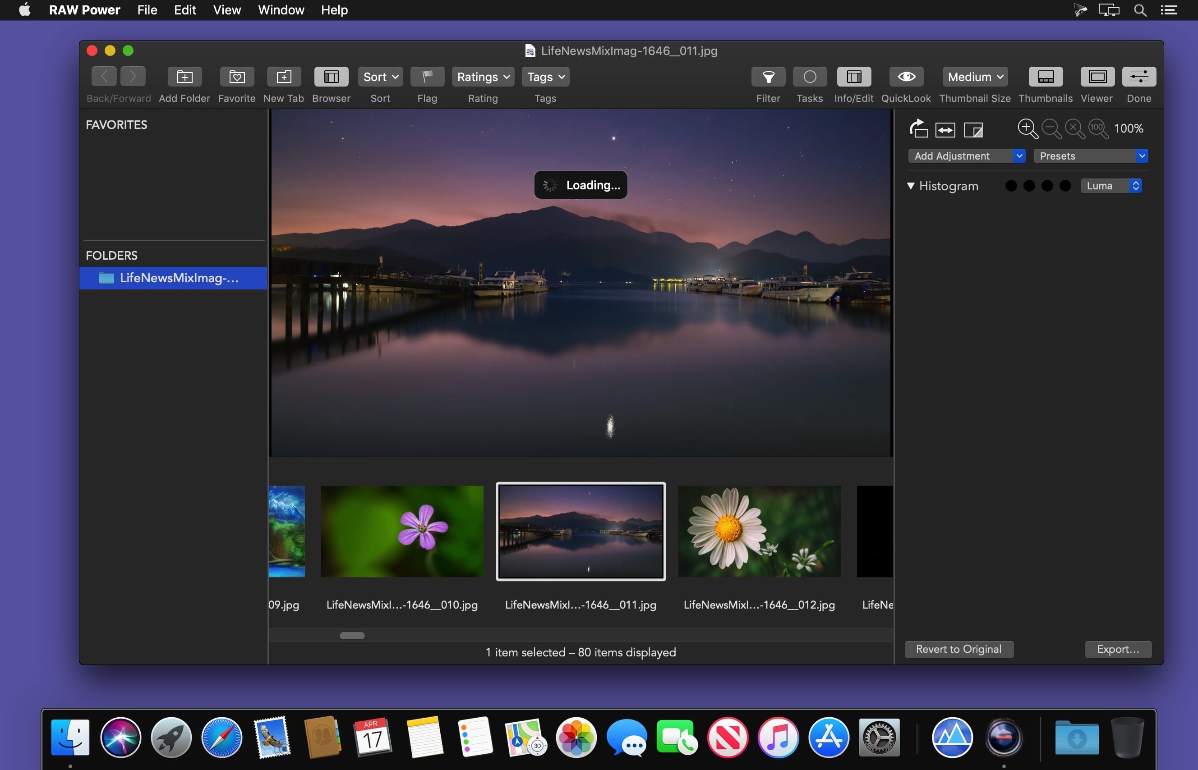
Task: Toggle the Thumbnails strip visibility
Action: tap(1045, 77)
